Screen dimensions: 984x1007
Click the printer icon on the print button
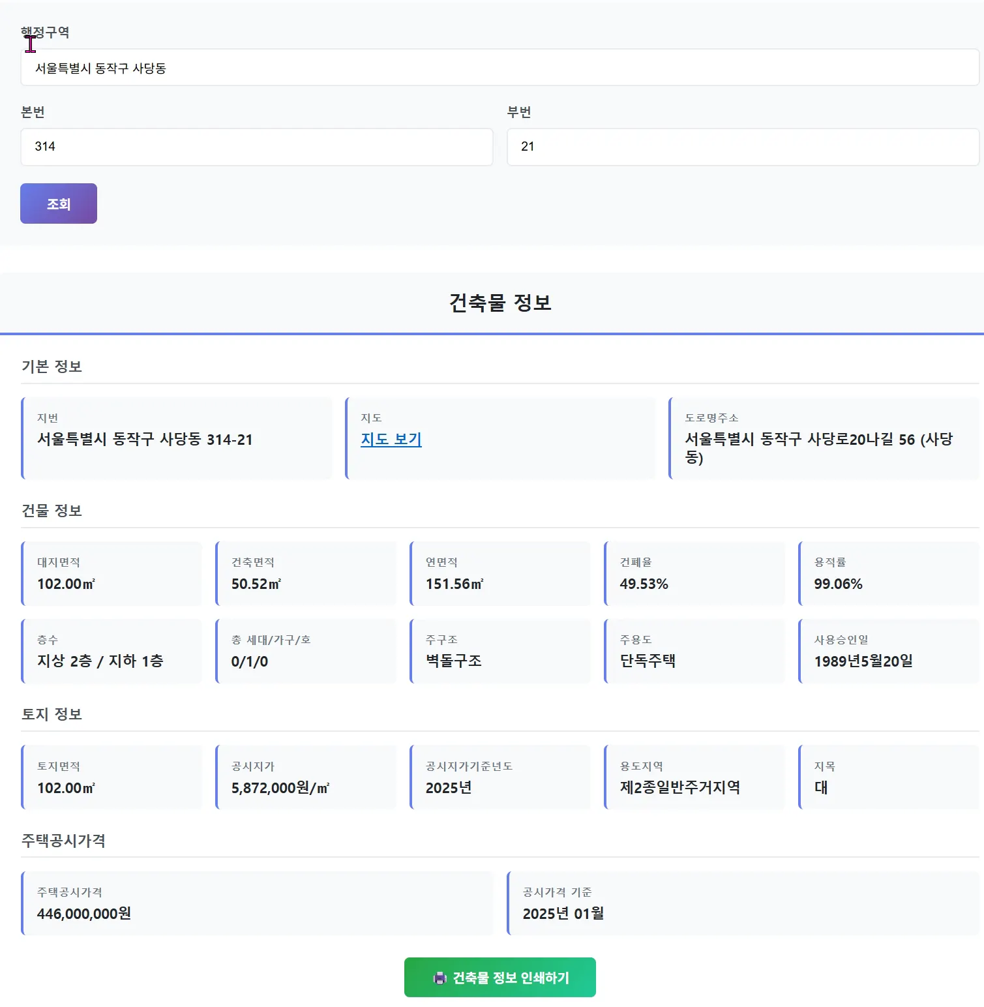click(440, 978)
